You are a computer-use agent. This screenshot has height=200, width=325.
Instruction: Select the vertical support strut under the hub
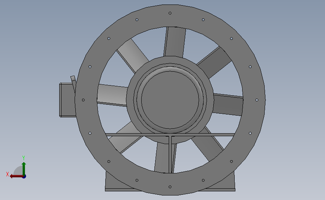click(171, 155)
